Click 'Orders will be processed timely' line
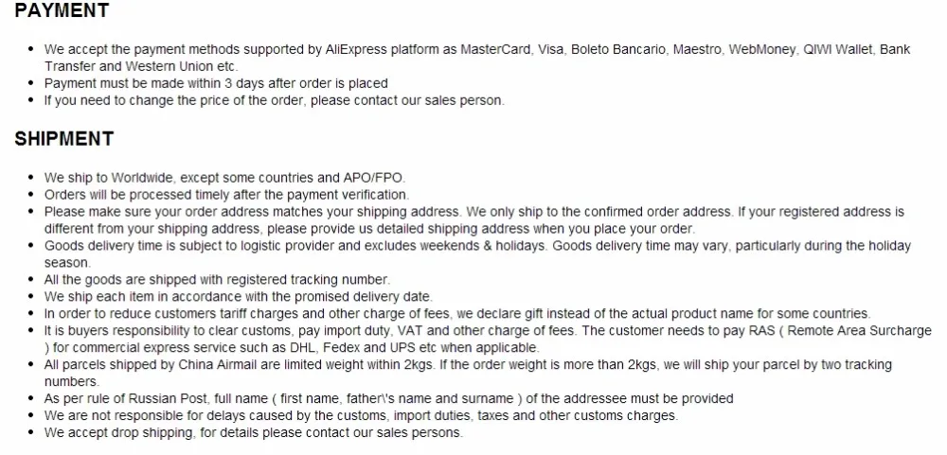This screenshot has width=947, height=455. 226,195
